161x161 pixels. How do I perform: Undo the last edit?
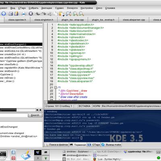coord(38,14)
